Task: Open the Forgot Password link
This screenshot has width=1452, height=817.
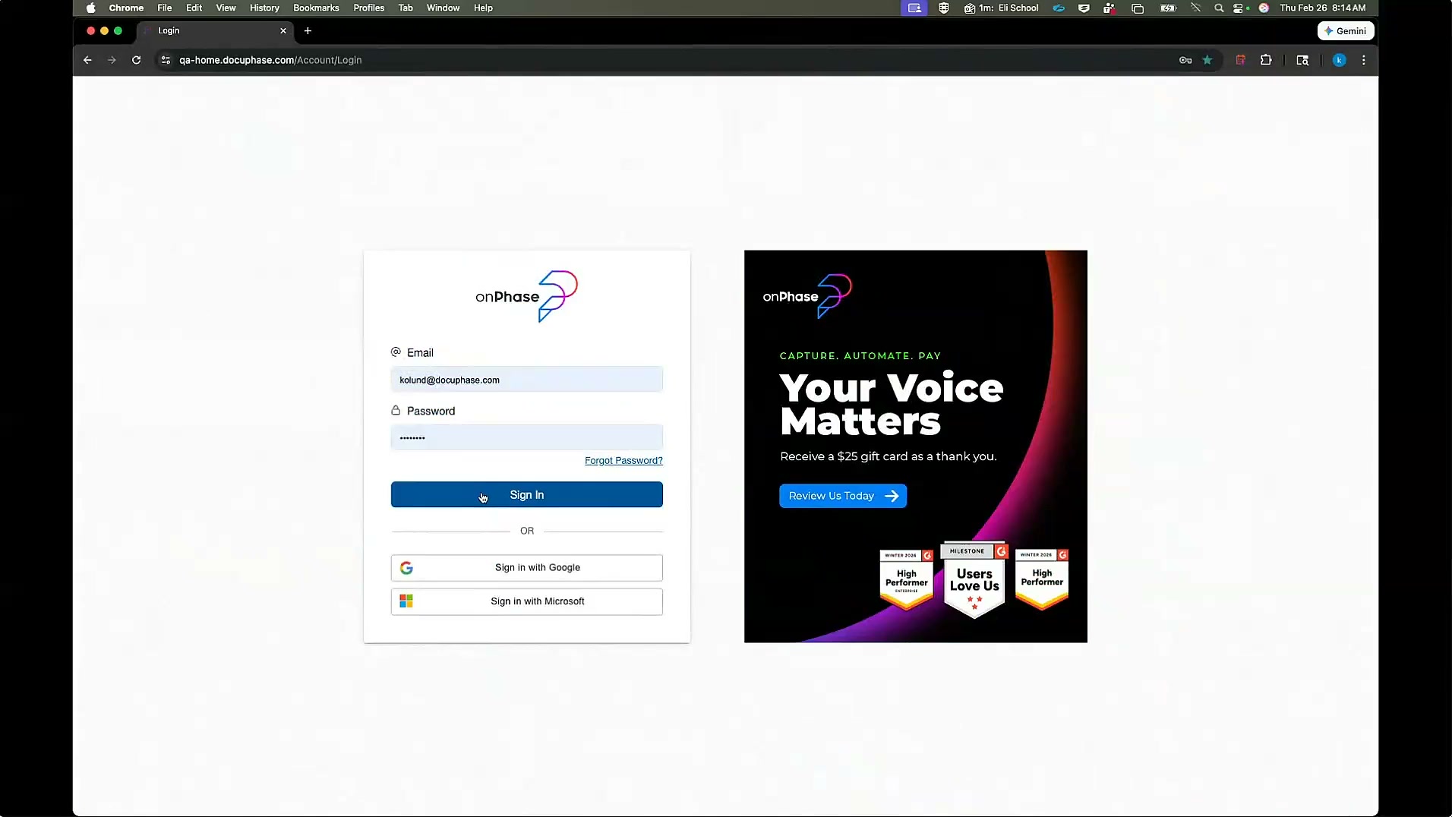Action: (x=623, y=461)
